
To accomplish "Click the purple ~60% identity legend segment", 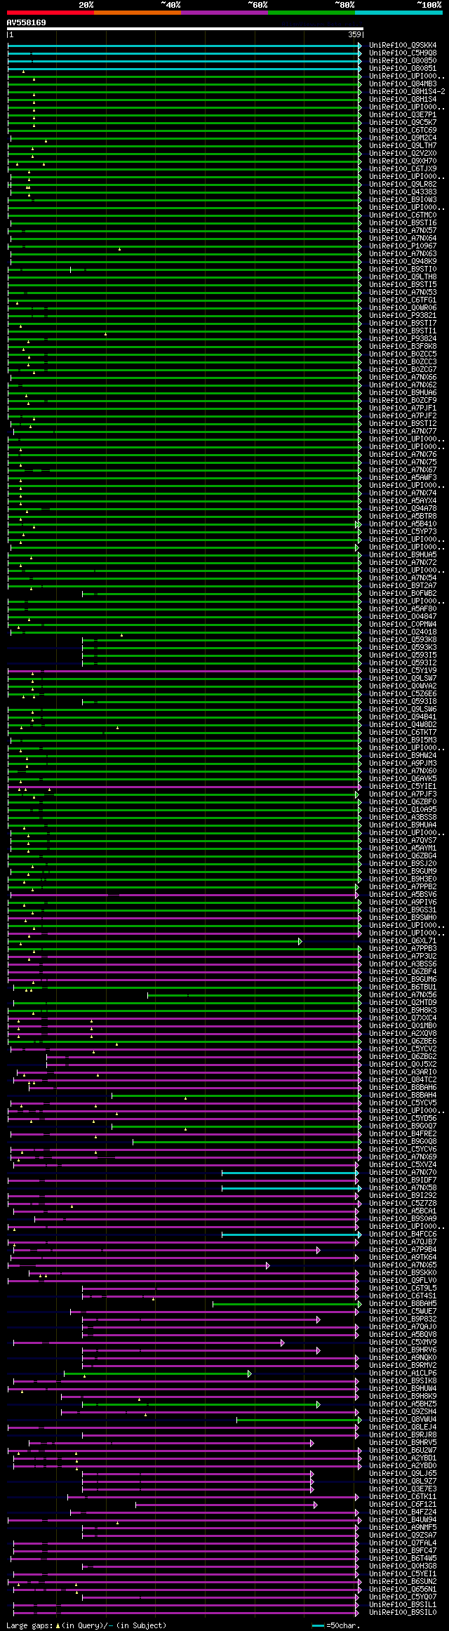I will (x=224, y=13).
